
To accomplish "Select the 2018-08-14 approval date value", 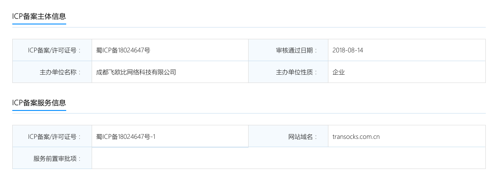I will point(348,50).
